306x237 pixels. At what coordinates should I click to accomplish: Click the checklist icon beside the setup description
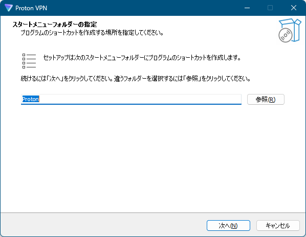tap(29, 61)
